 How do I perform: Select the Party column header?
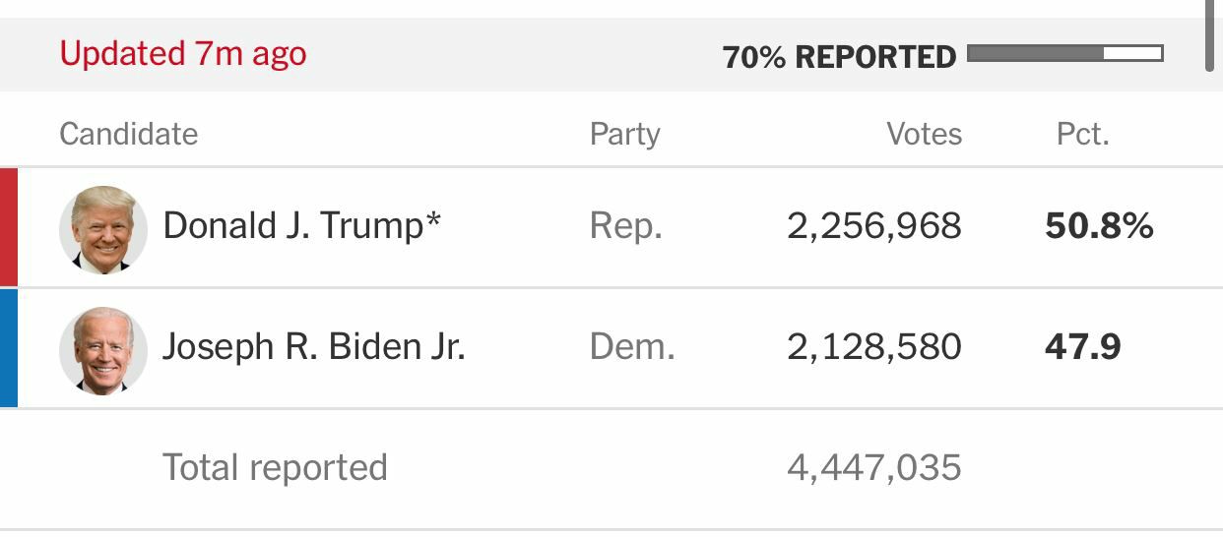coord(624,134)
